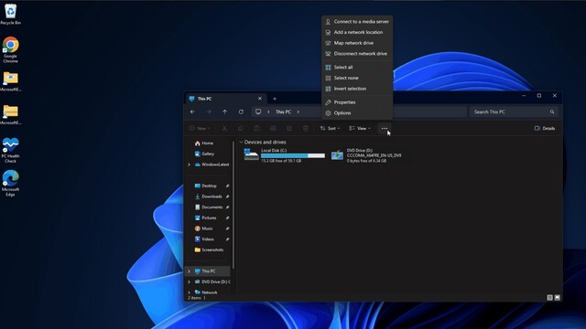
Task: Go back with the left arrow
Action: (192, 111)
